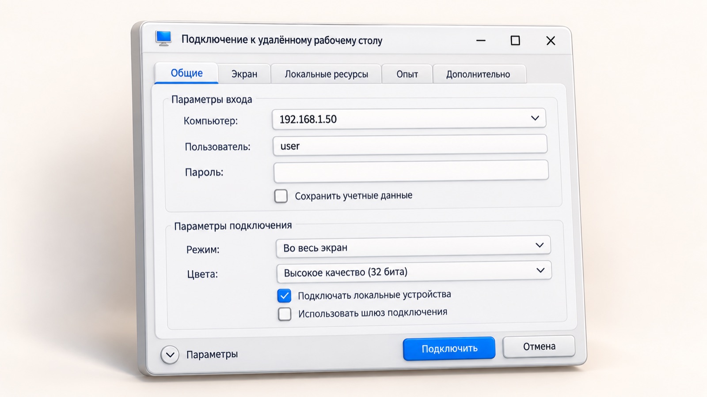The width and height of the screenshot is (707, 397).
Task: Go to the 'Опыт' tab
Action: pos(407,74)
